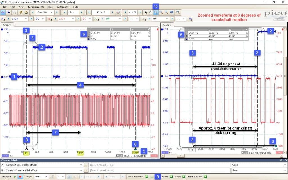Open the Tools menu
The width and height of the screenshot is (288, 180).
click(x=50, y=7)
